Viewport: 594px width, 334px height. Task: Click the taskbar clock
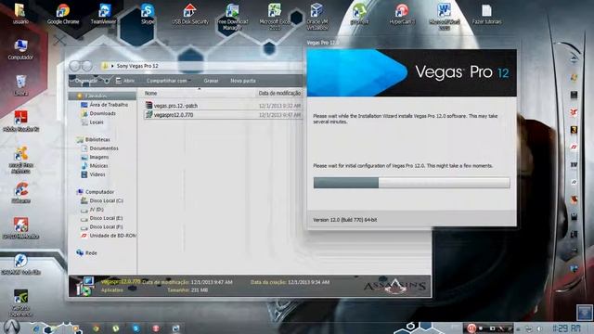(x=566, y=328)
